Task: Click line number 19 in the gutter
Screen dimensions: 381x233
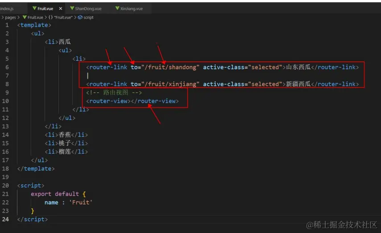Action: point(6,177)
